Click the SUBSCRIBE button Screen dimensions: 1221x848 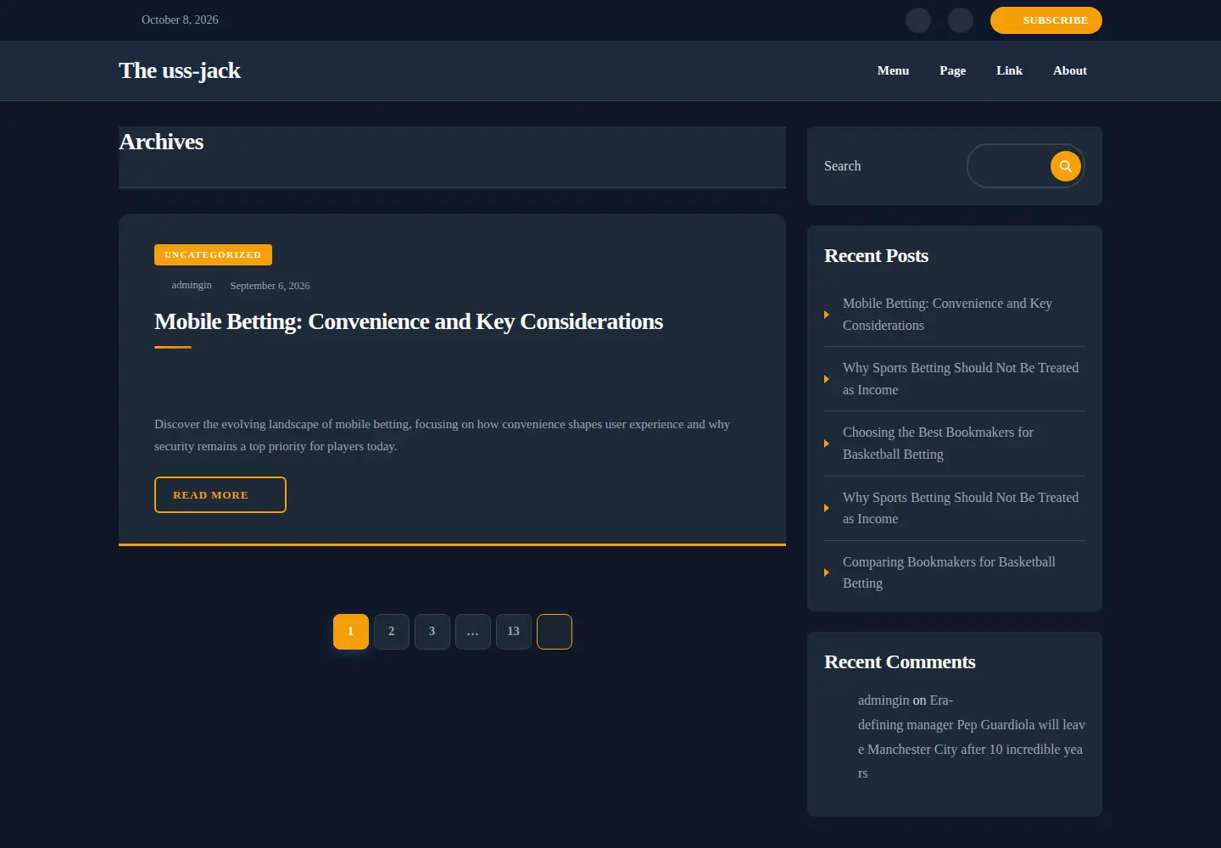point(1046,20)
